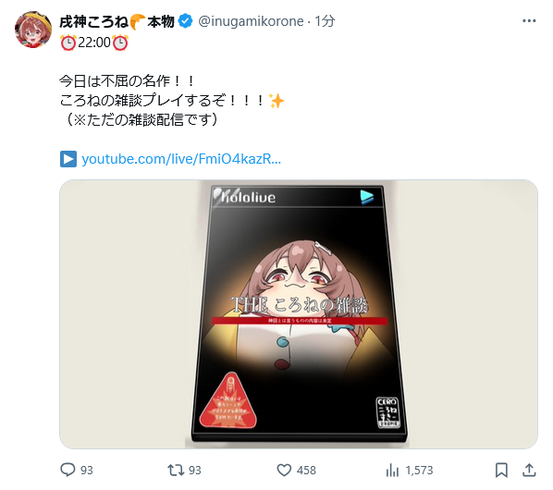This screenshot has height=490, width=553.
Task: Open the game case image attachment
Action: (299, 314)
